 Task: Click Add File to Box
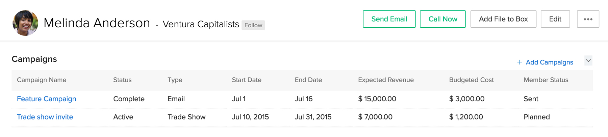(x=503, y=19)
